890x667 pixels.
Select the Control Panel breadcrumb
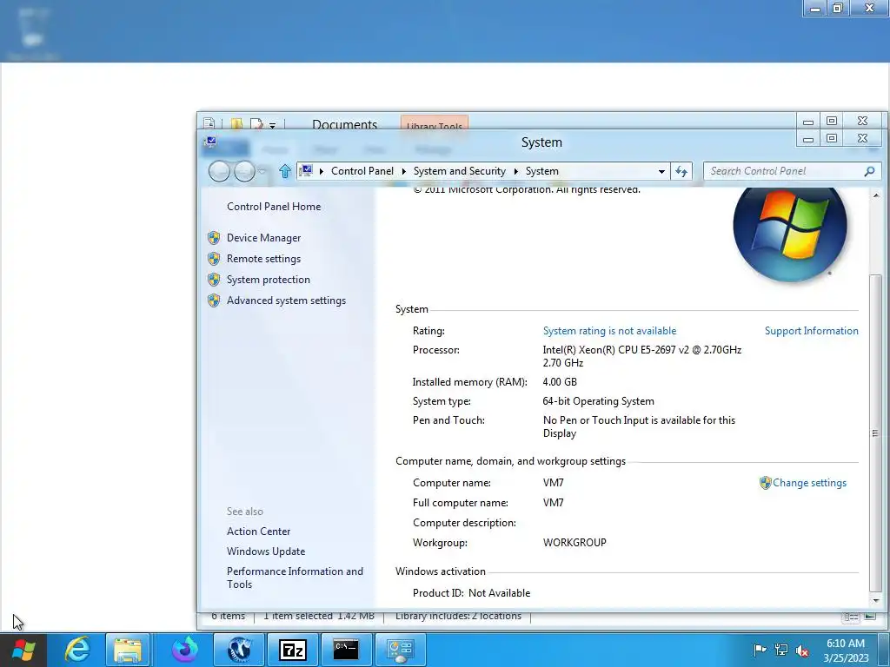click(x=362, y=171)
